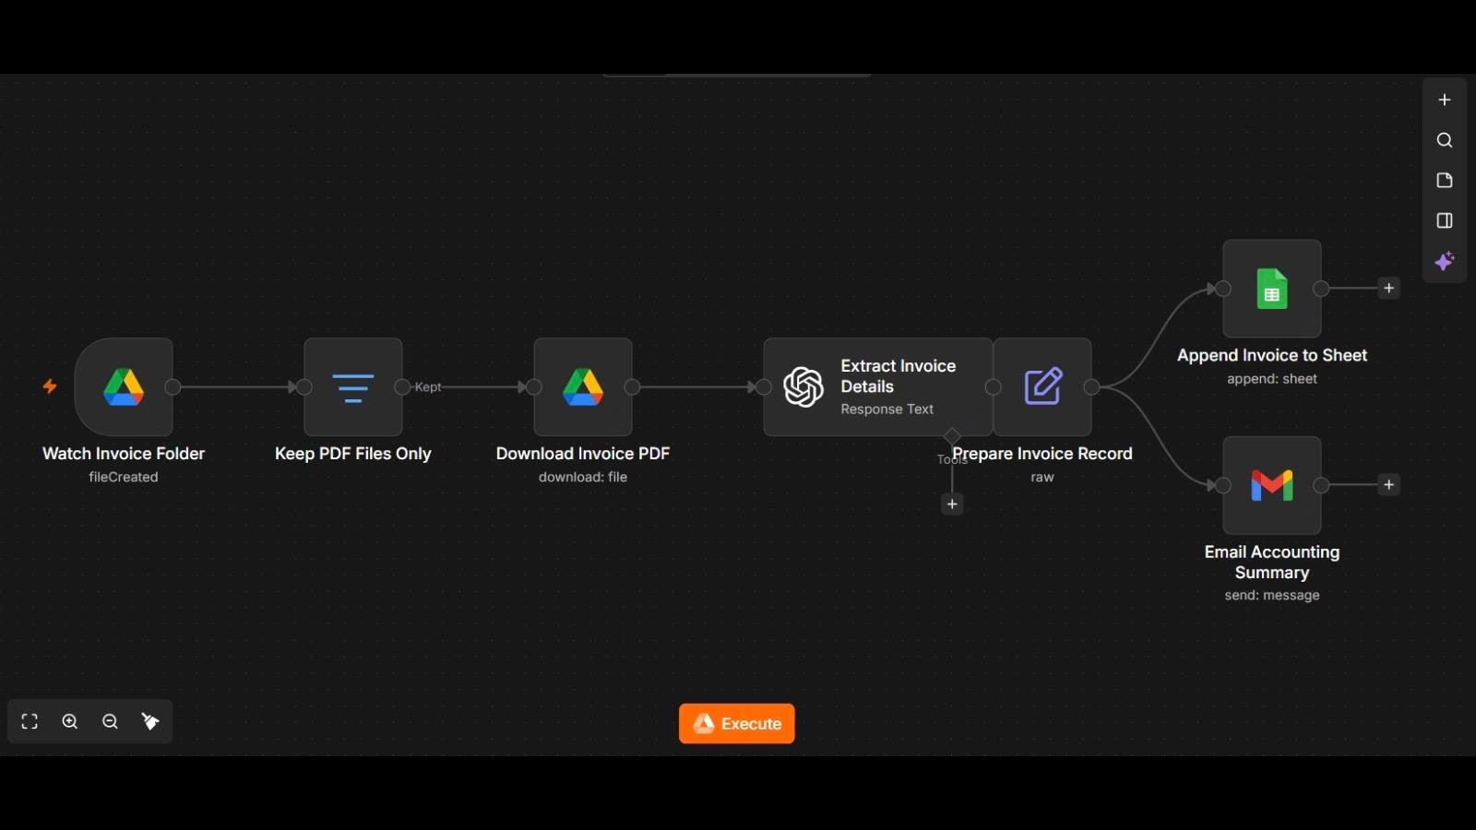Open the Download Invoice PDF Drive node

coord(583,386)
